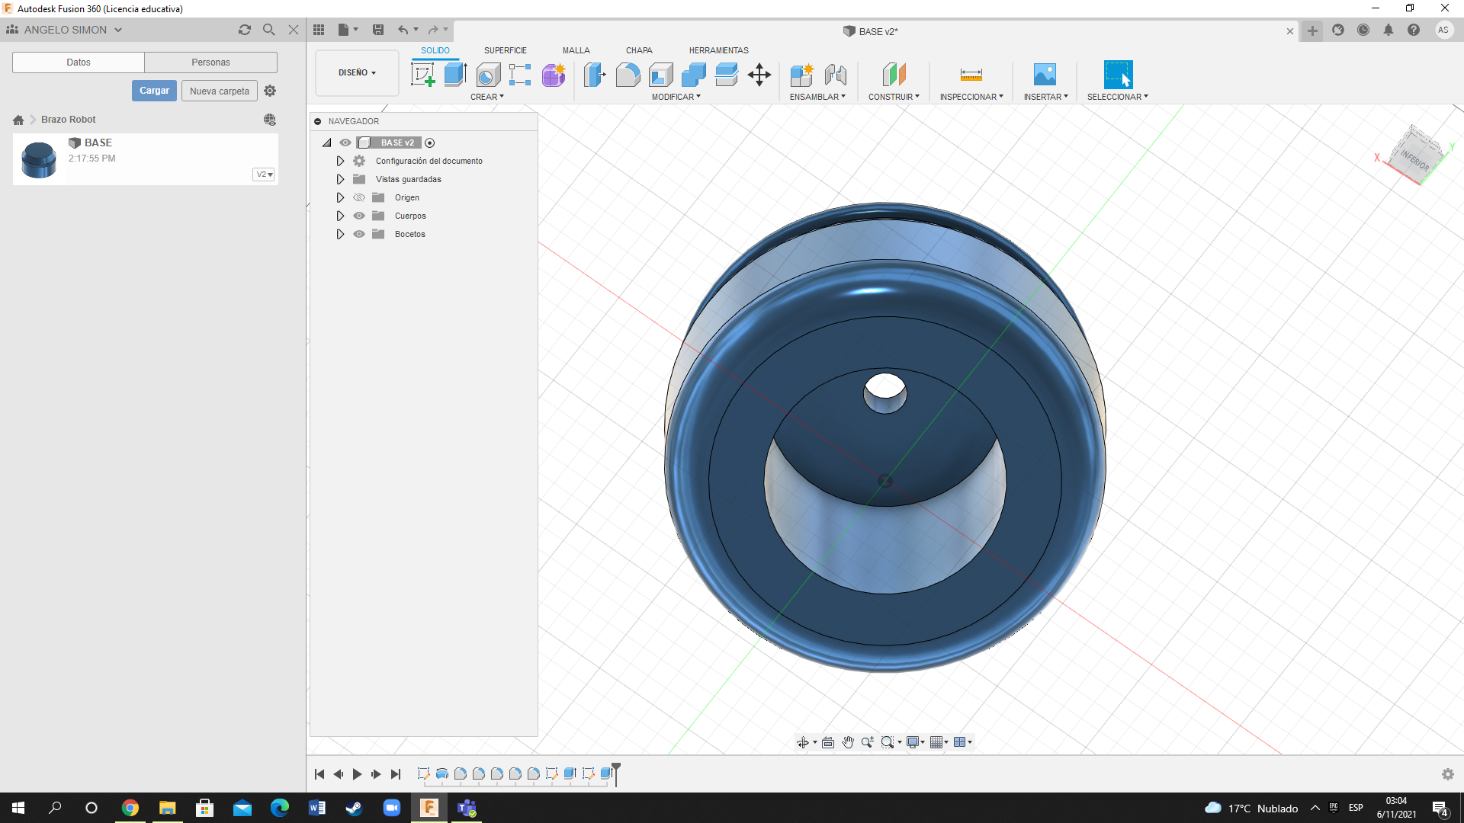Open the Create Form tool
The width and height of the screenshot is (1464, 823).
point(554,75)
